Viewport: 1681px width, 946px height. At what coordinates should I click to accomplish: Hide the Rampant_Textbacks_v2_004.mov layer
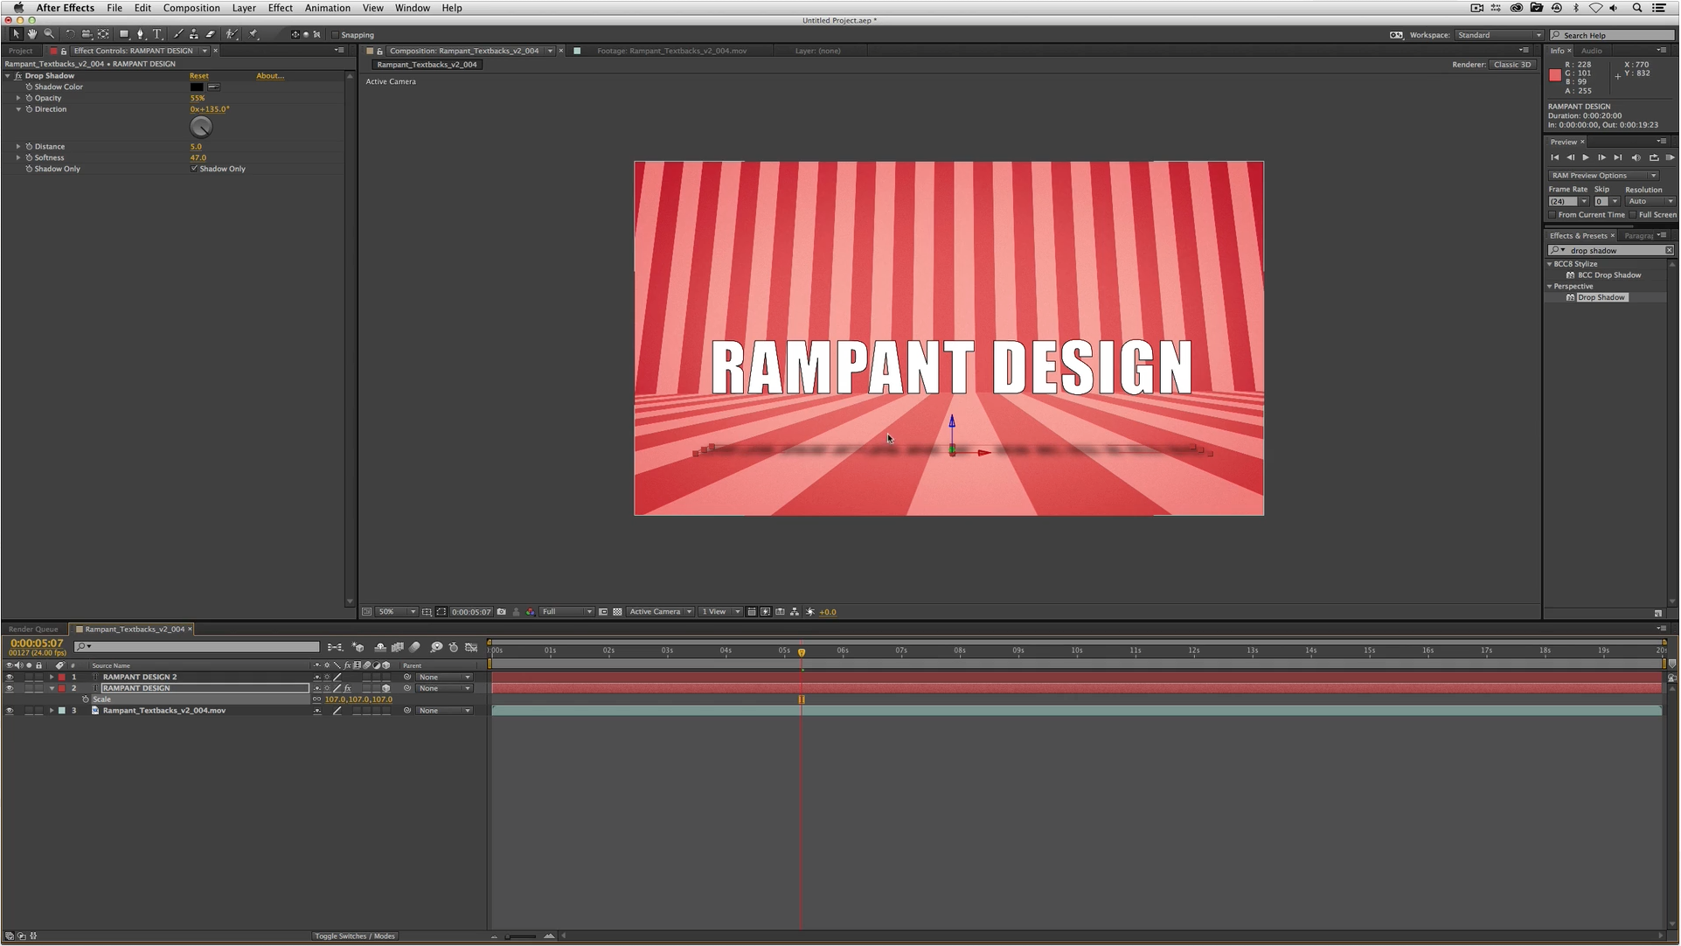(10, 711)
